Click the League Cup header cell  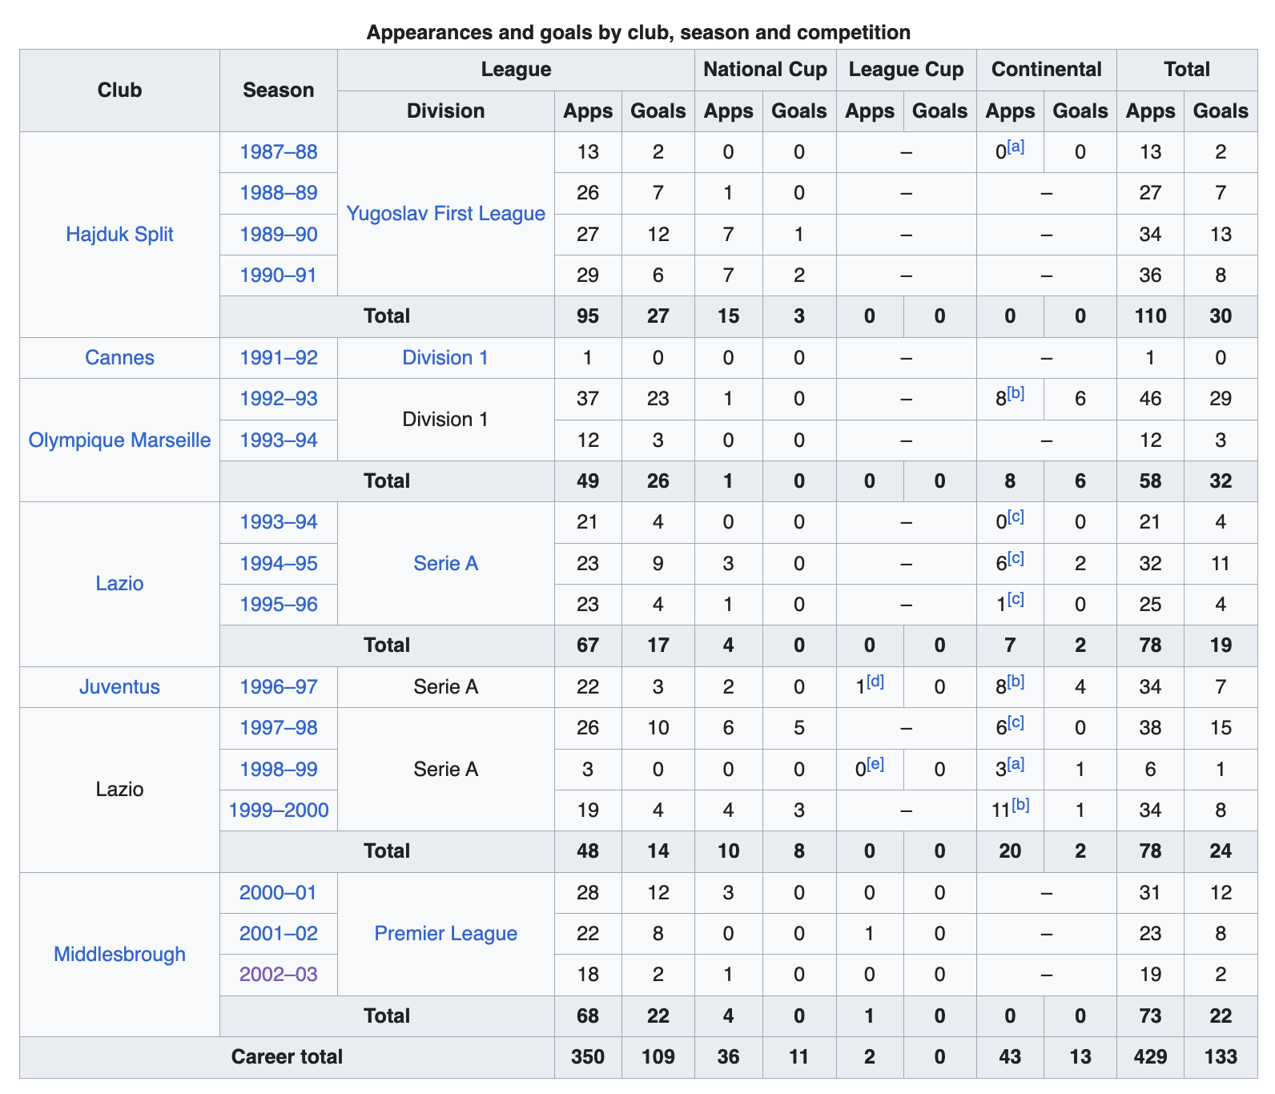tap(906, 70)
